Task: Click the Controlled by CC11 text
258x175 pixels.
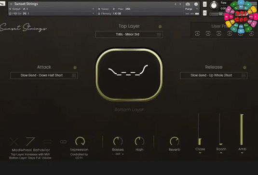Action: pyautogui.click(x=79, y=156)
